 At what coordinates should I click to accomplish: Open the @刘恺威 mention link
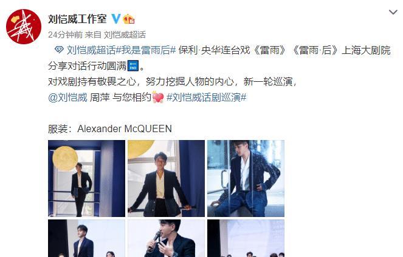click(x=68, y=98)
